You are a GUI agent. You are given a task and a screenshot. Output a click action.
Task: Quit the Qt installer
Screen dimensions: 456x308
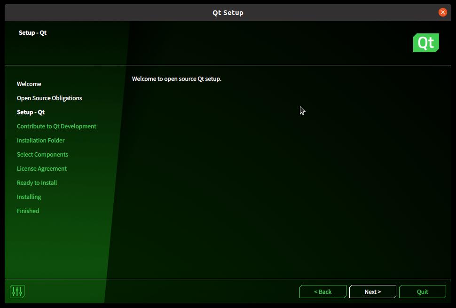click(x=422, y=292)
